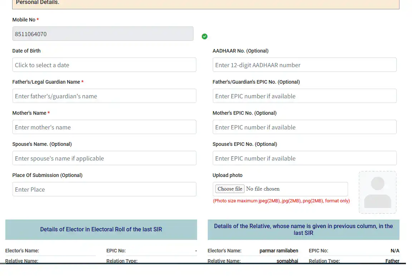Click the Personal Details banner
This screenshot has height=276, width=412.
click(206, 3)
